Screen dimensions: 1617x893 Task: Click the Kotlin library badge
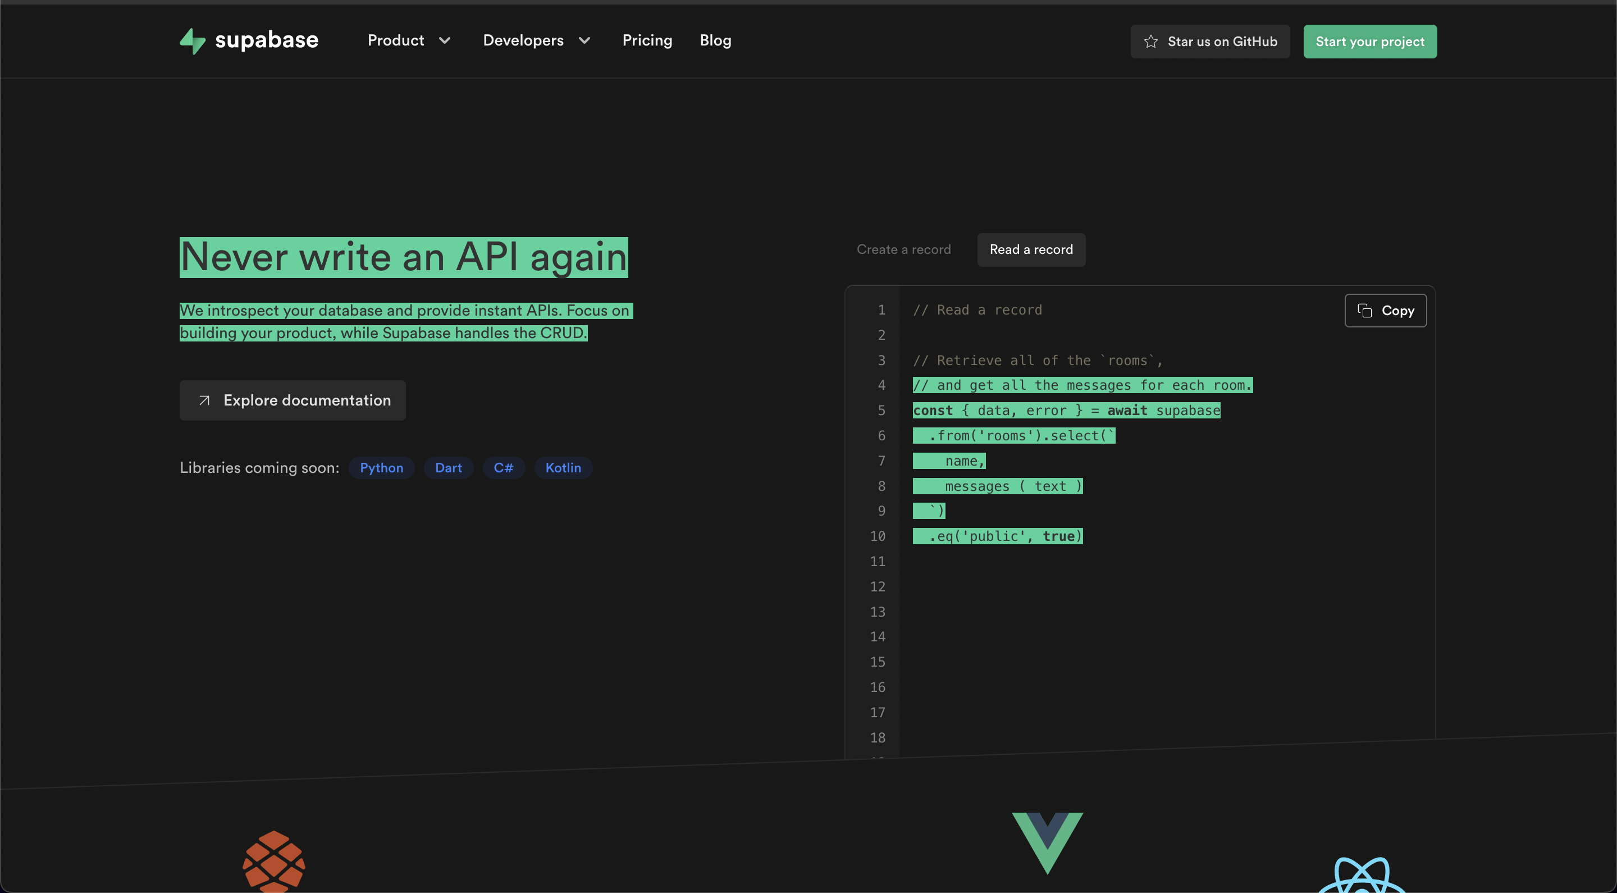(x=563, y=467)
